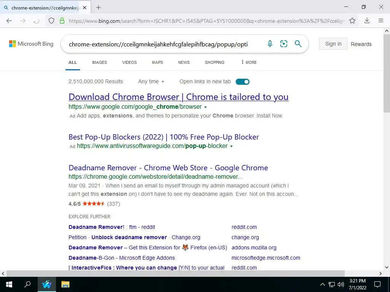Open File Explorer from the taskbar
The image size is (390, 292).
pos(65,284)
